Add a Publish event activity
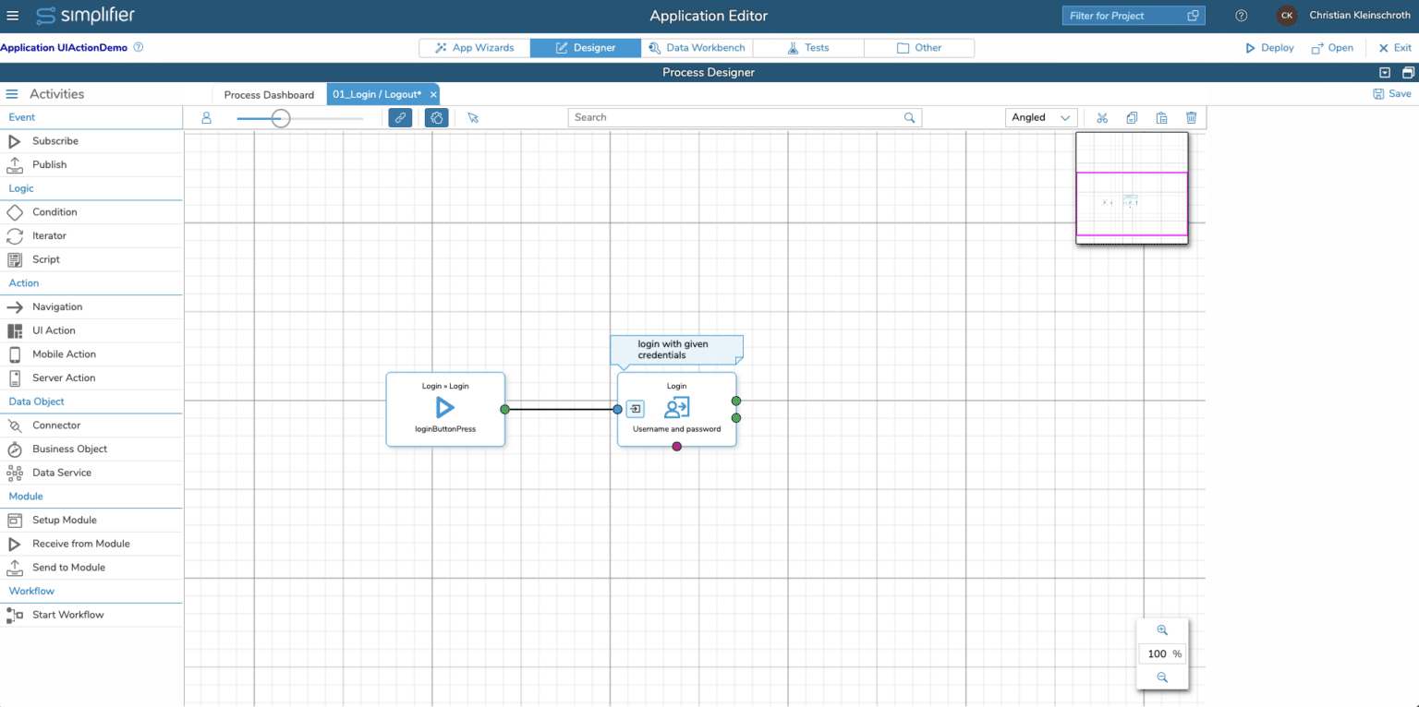 click(x=91, y=164)
